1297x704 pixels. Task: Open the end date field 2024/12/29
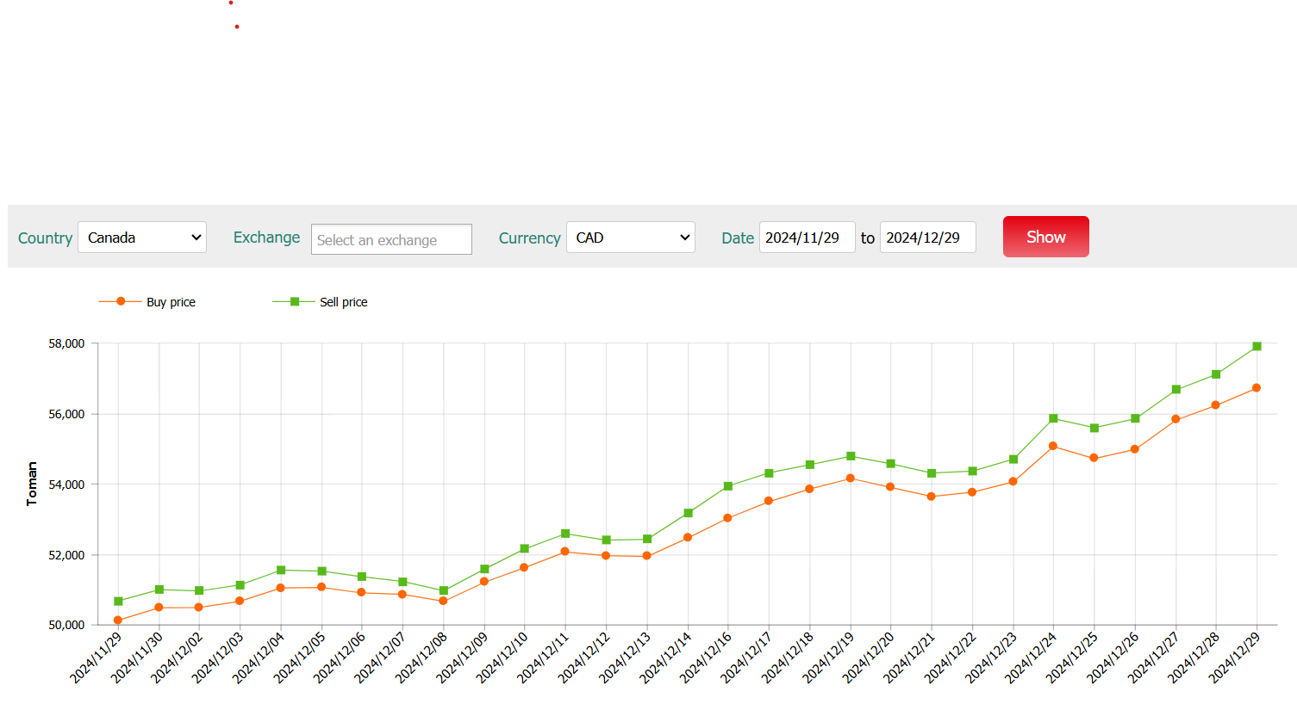click(x=928, y=238)
